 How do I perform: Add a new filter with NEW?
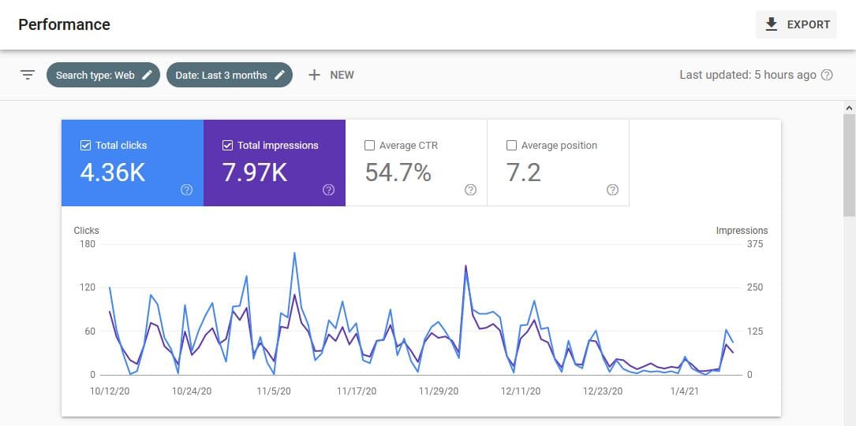tap(331, 75)
